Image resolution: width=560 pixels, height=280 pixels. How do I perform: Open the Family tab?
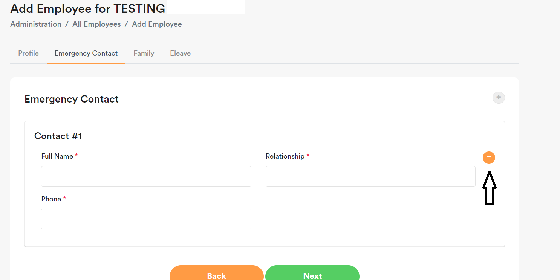coord(144,53)
